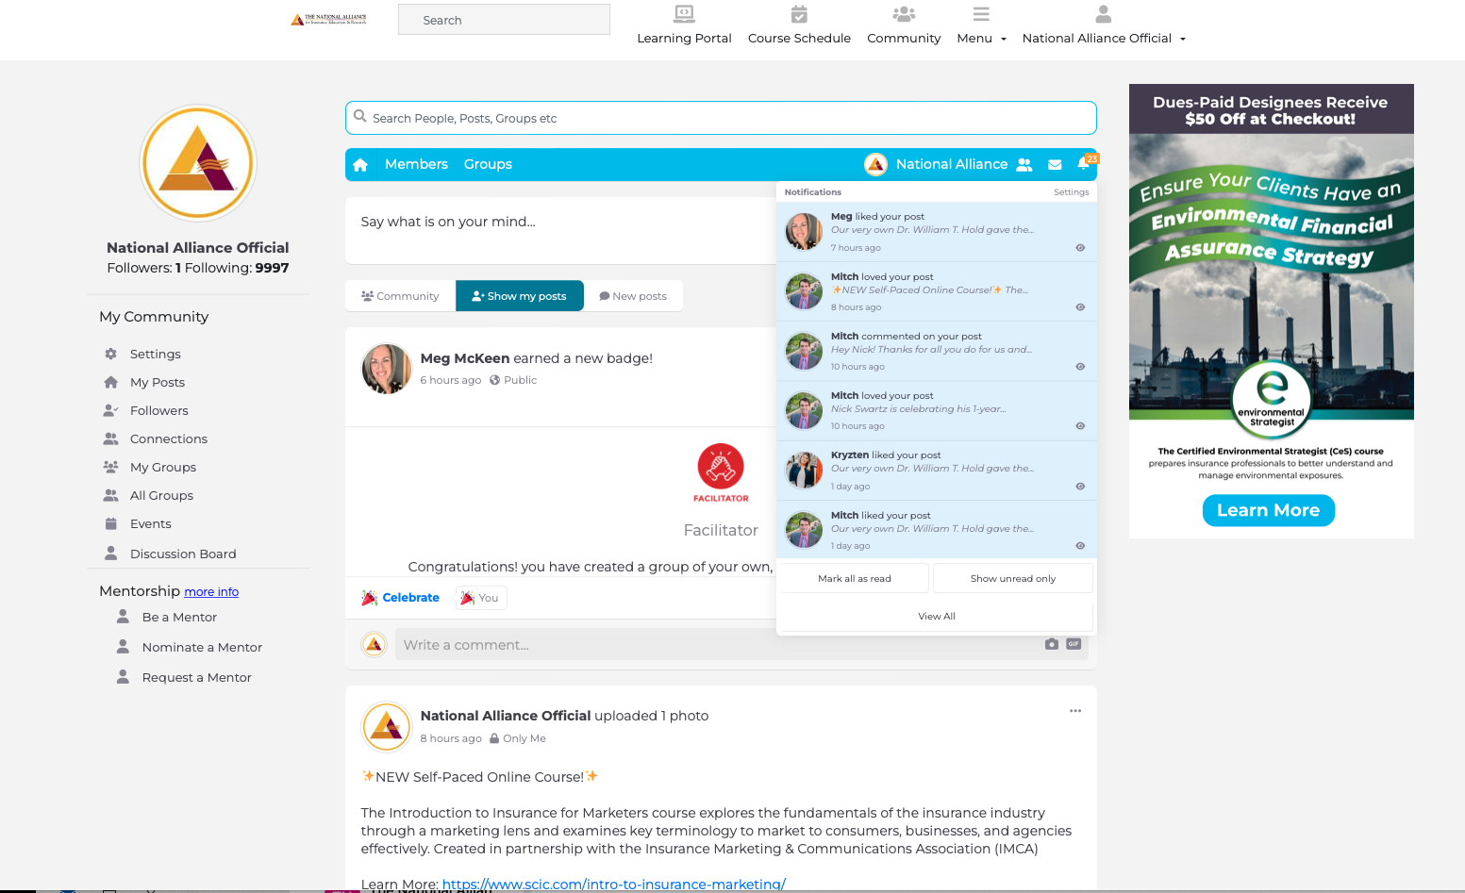Click Mark all as read button
The image size is (1465, 893).
click(855, 578)
